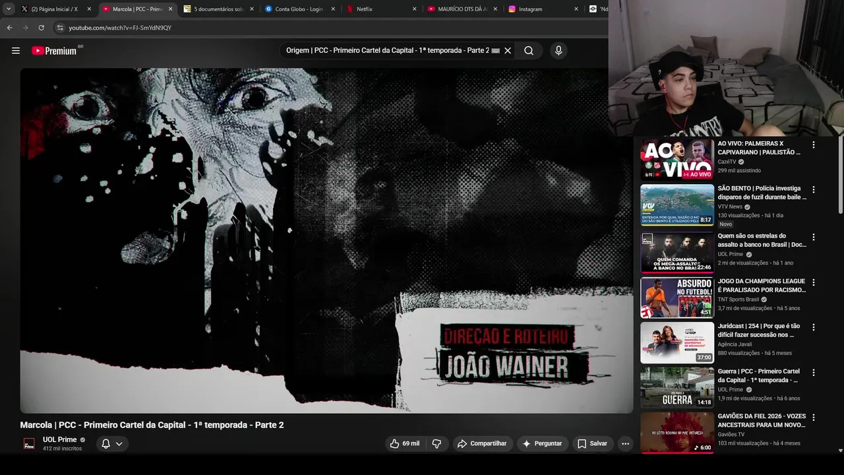This screenshot has width=844, height=475.
Task: Click the browser back arrow
Action: point(9,28)
